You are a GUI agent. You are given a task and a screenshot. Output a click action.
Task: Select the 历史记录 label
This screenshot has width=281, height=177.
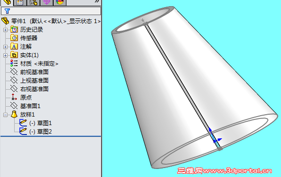click(32, 30)
